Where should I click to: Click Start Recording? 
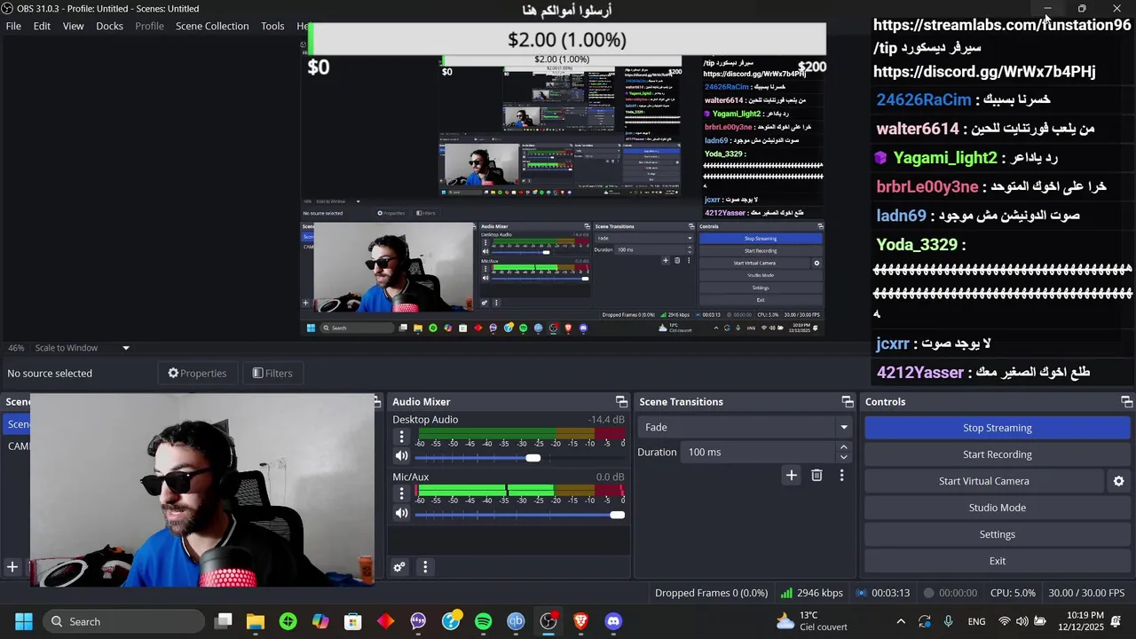coord(997,454)
